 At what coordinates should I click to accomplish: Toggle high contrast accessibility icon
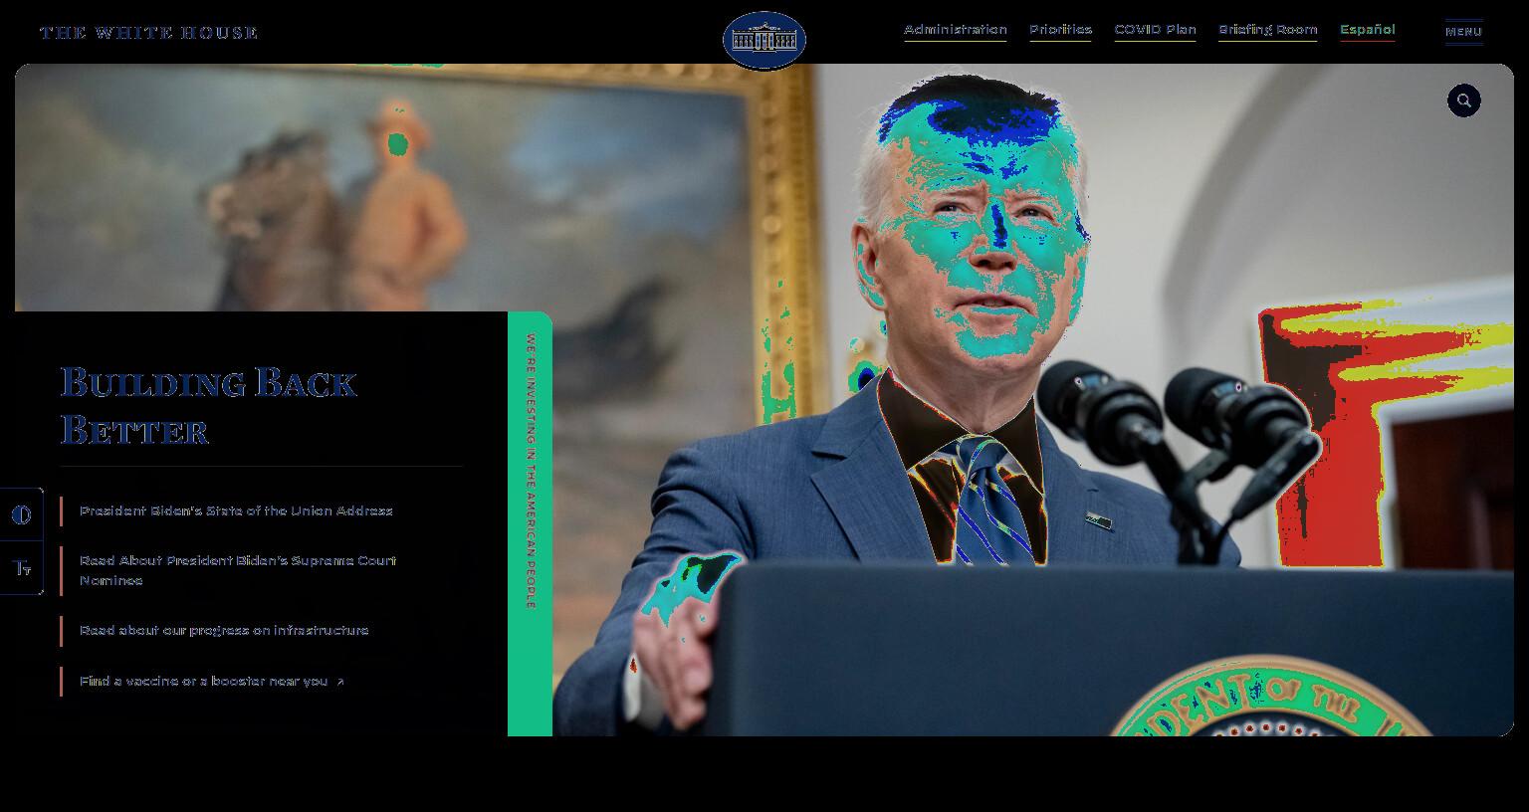pyautogui.click(x=21, y=514)
